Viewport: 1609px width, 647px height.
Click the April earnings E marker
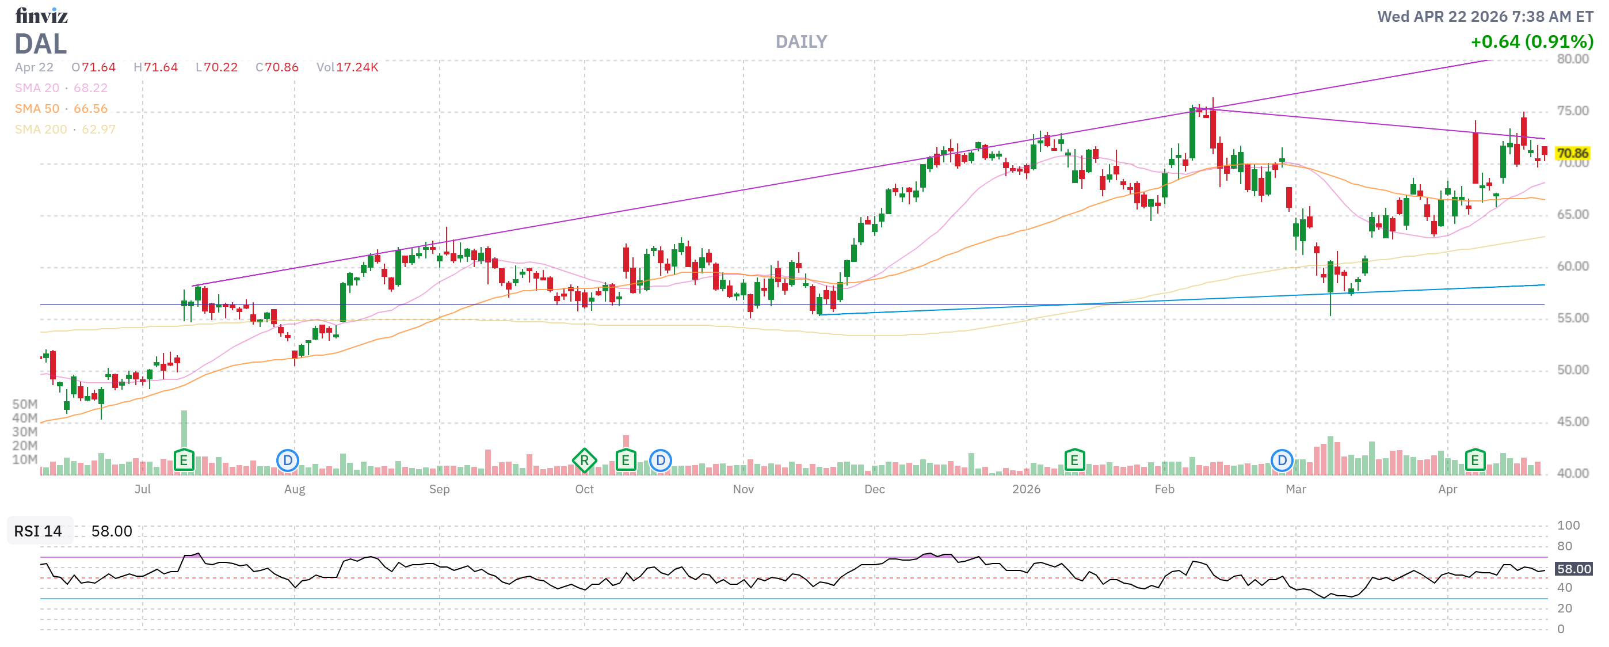coord(1475,461)
